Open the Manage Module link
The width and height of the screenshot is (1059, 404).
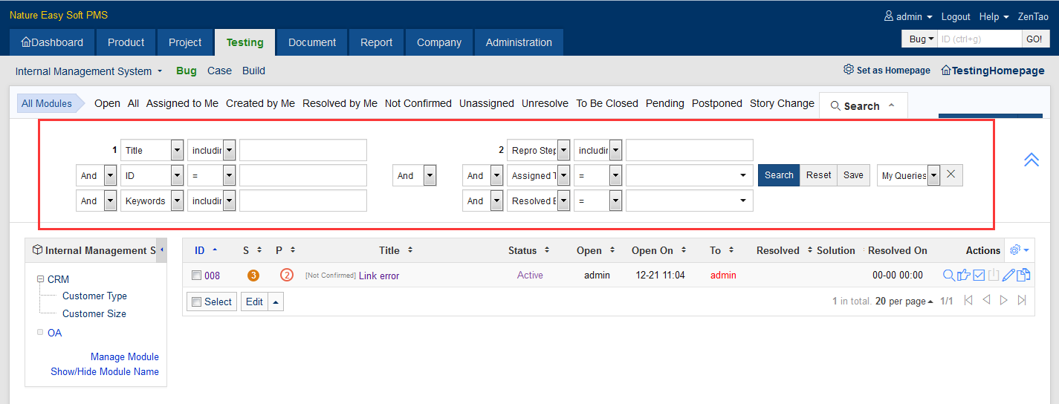[x=124, y=357]
